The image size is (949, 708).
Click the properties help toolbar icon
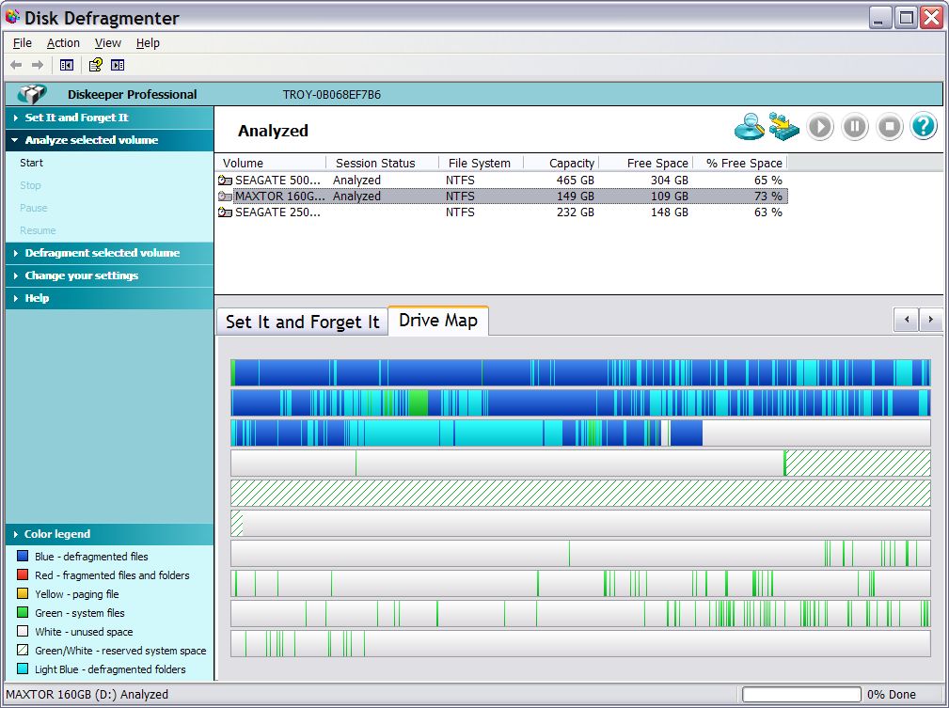click(x=95, y=65)
